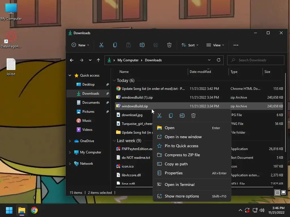290x217 pixels.
Task: Open File Explorer from the taskbar
Action: click(x=22, y=210)
